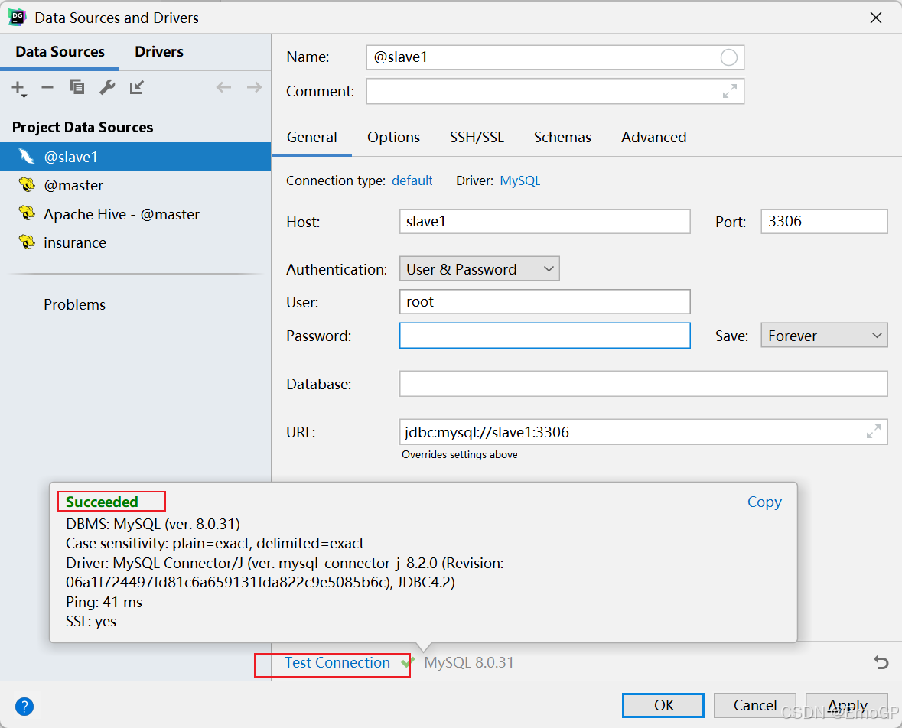Open the Problems section
This screenshot has height=728, width=902.
point(74,305)
